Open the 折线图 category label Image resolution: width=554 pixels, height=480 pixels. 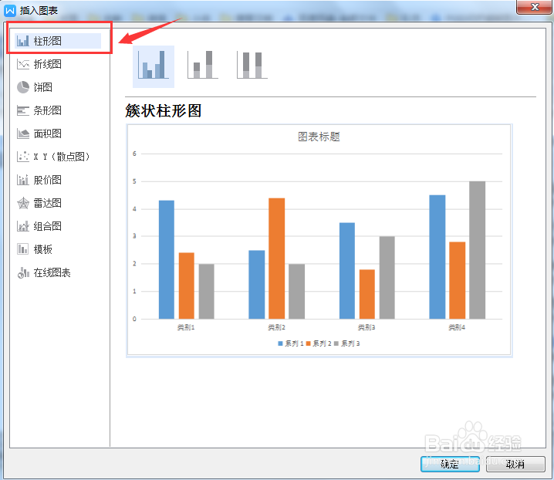48,64
